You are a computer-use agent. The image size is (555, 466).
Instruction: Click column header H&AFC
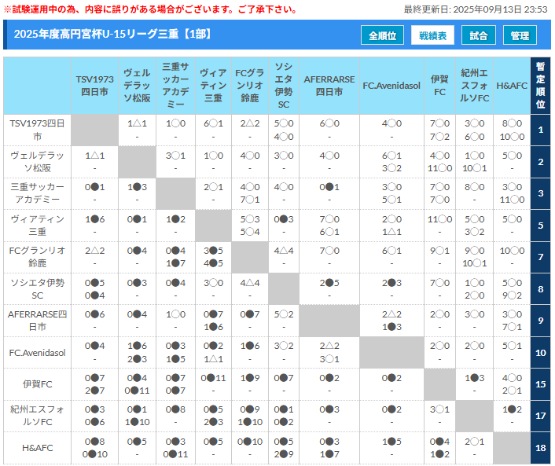tap(512, 86)
